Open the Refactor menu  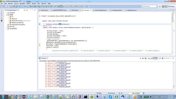pyautogui.click(x=10, y=4)
